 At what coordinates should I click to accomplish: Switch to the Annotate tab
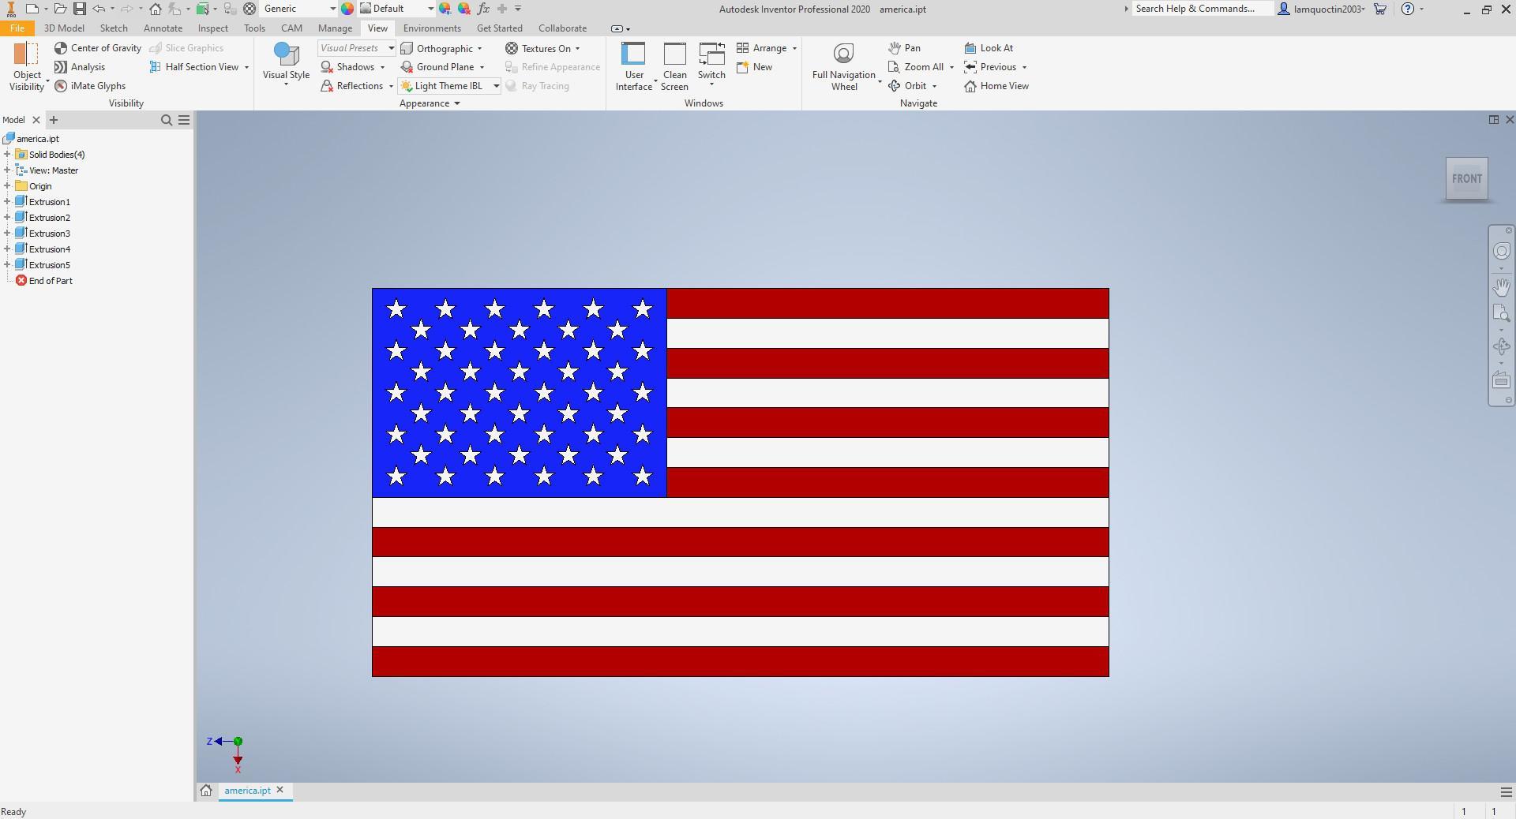pos(163,28)
